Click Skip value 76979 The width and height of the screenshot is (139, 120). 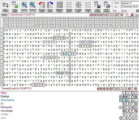pos(124,11)
